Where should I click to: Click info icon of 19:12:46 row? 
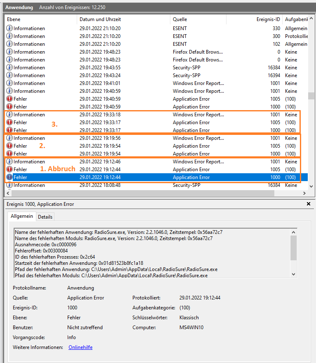[9, 162]
